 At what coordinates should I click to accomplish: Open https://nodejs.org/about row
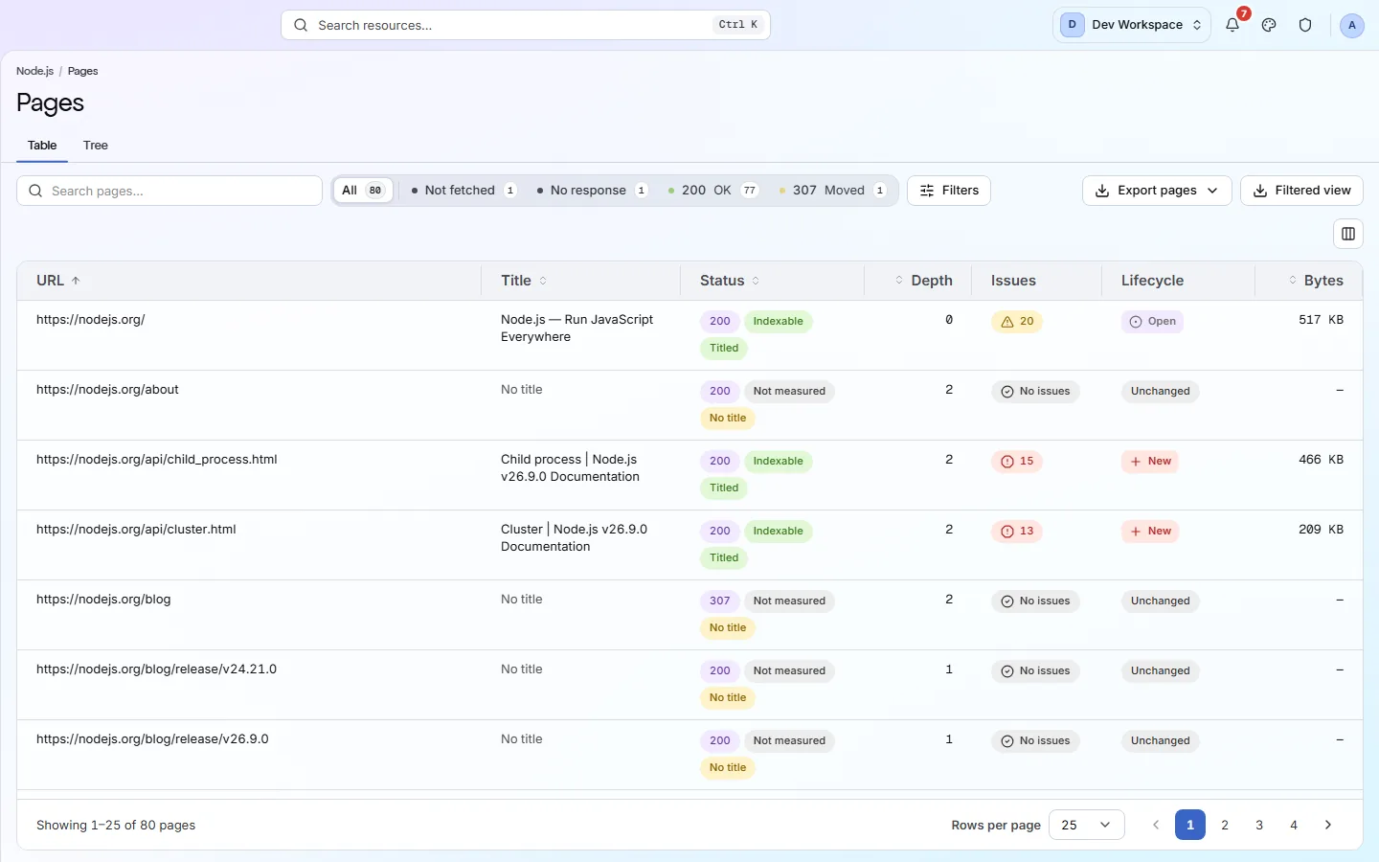point(107,390)
